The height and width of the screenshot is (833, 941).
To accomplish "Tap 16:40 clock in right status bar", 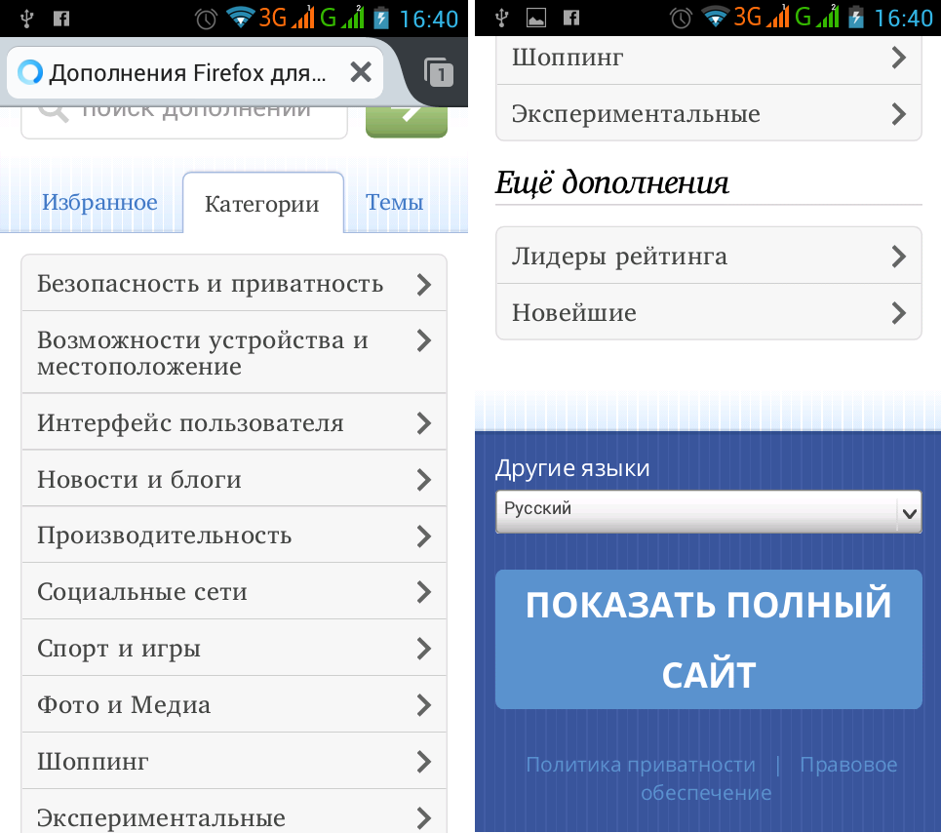I will (903, 19).
